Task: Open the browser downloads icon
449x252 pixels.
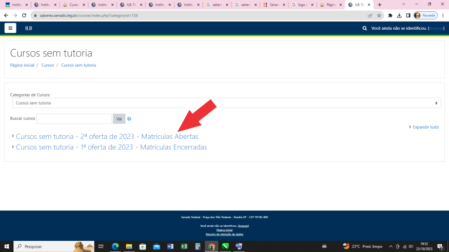Action: point(399,15)
